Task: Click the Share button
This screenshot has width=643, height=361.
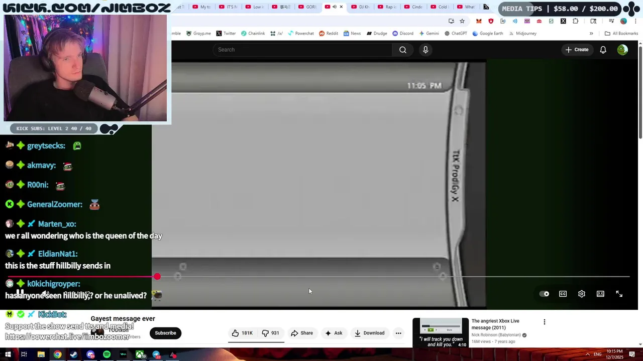Action: click(302, 333)
